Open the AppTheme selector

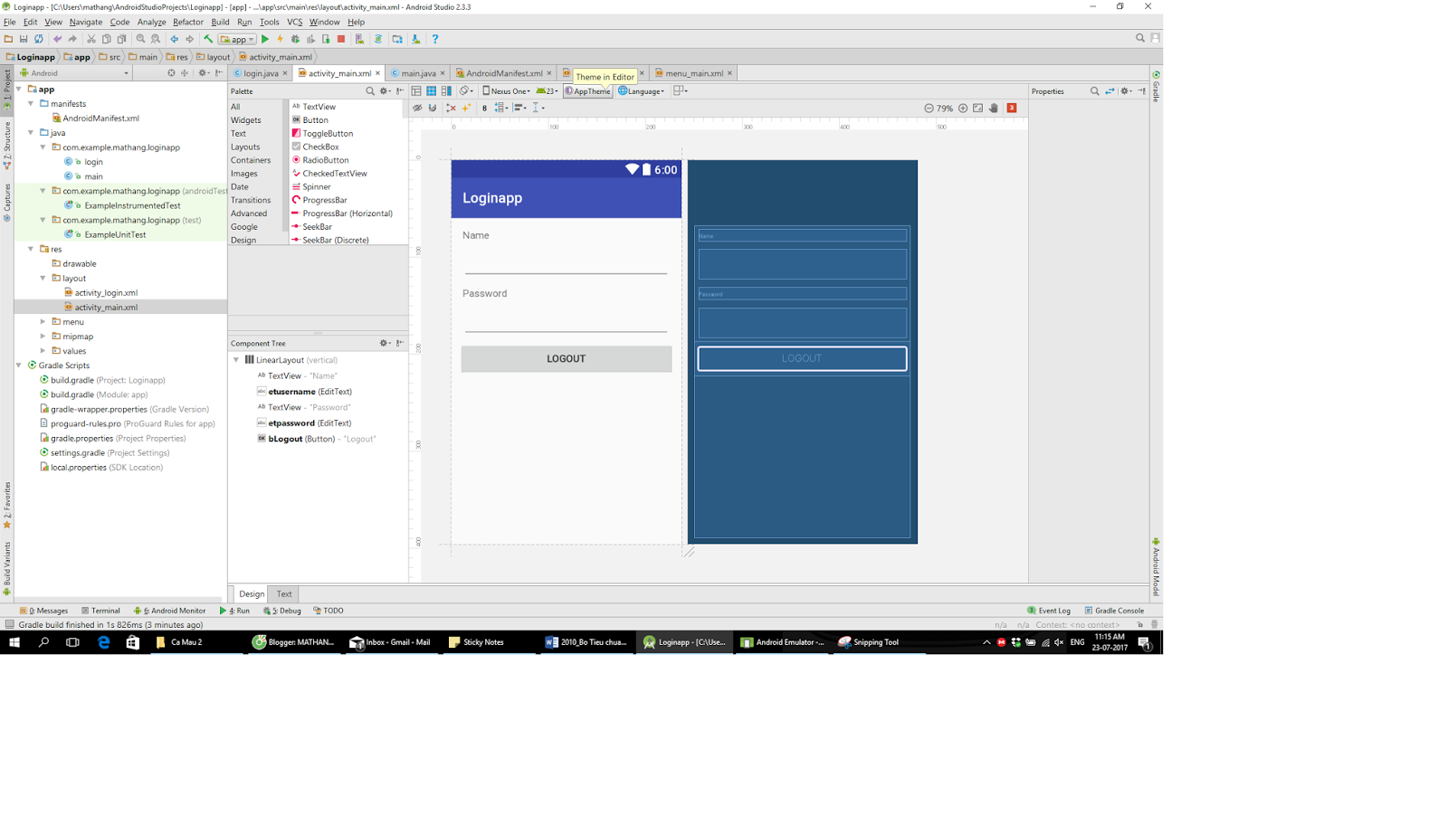point(586,90)
